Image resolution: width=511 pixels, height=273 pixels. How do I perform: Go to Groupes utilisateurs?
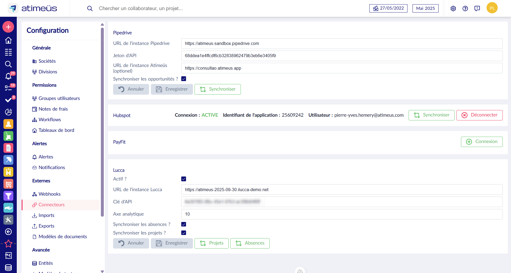click(x=56, y=98)
